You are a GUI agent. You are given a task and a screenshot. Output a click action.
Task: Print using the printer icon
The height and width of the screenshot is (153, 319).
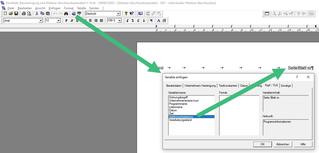tap(24, 14)
